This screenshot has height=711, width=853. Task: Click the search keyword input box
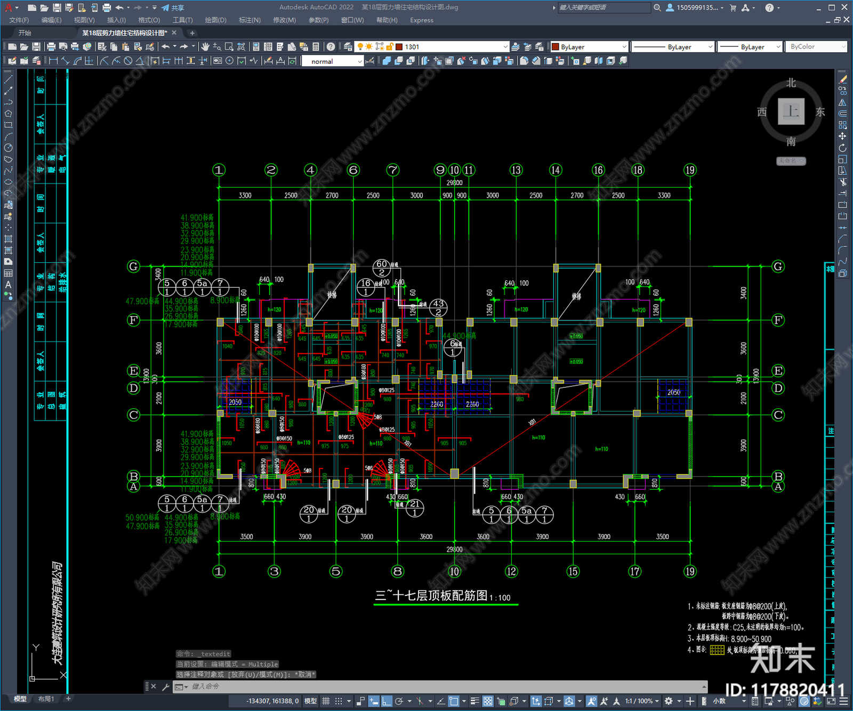click(603, 7)
